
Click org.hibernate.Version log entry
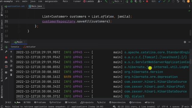pos(144,72)
